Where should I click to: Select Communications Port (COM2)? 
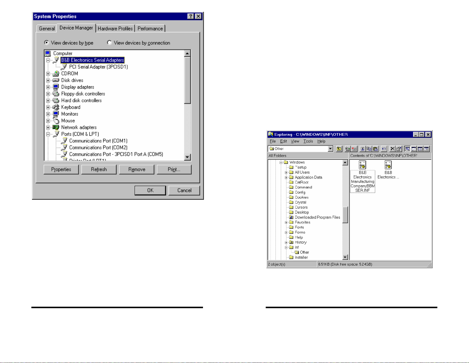click(98, 148)
